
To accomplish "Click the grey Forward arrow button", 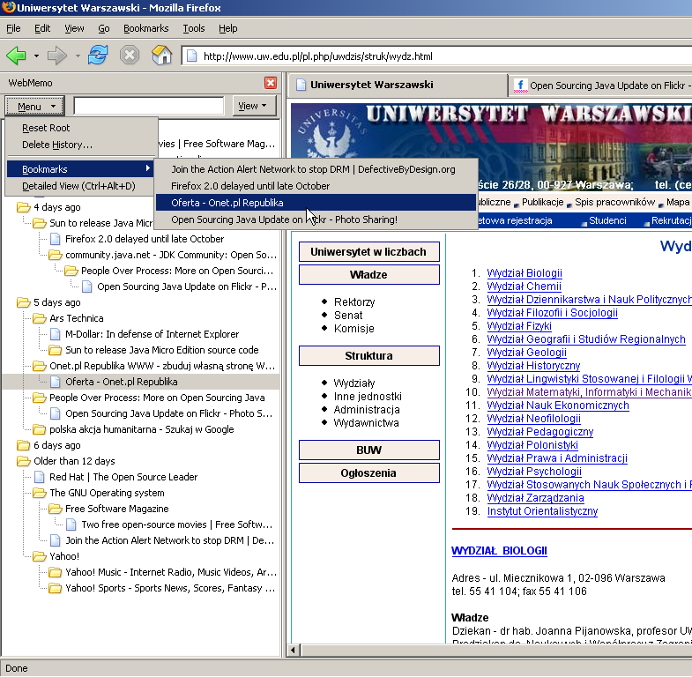I will coord(57,56).
